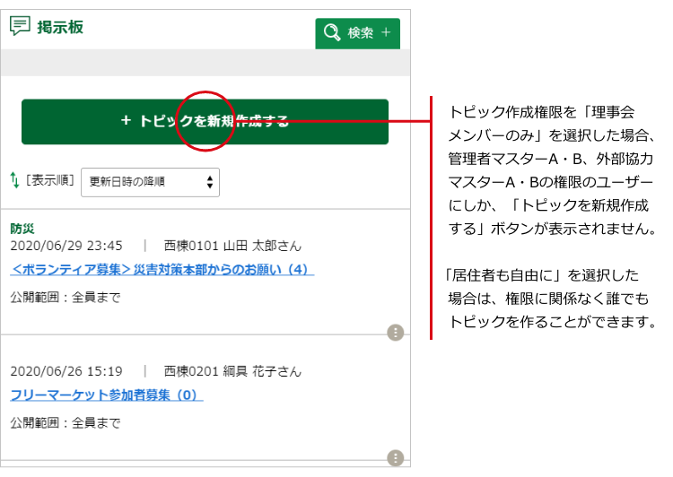Click the green sort order arrows icon
This screenshot has width=673, height=477.
click(14, 180)
